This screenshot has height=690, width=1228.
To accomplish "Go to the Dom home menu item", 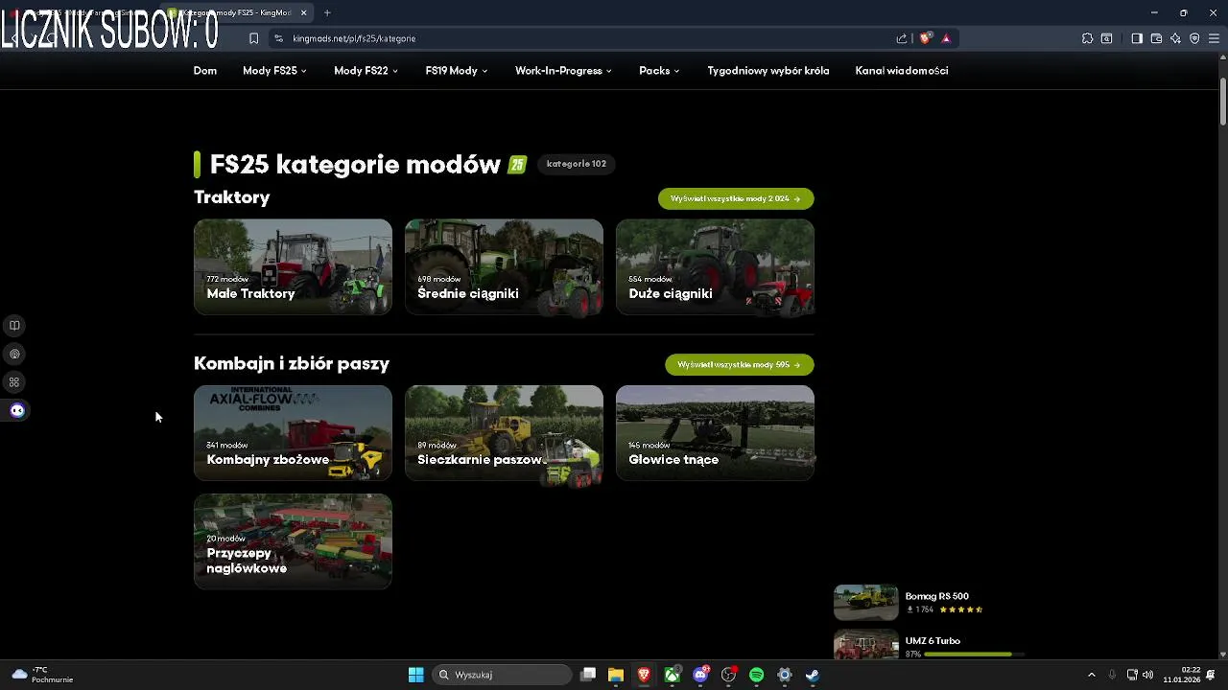I will pos(205,71).
